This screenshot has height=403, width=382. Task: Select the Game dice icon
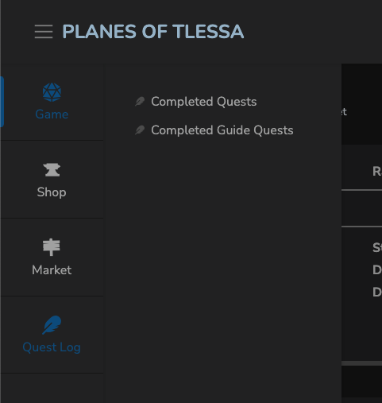[x=52, y=92]
